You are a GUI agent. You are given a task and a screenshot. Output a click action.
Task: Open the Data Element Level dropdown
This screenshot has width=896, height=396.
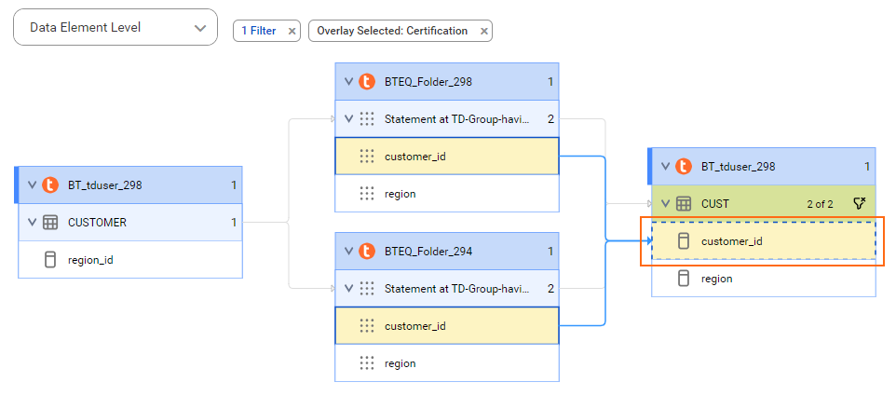pyautogui.click(x=115, y=27)
